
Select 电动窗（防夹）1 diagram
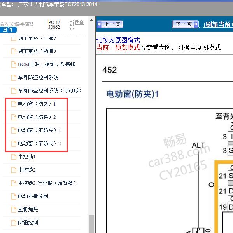point(37,104)
